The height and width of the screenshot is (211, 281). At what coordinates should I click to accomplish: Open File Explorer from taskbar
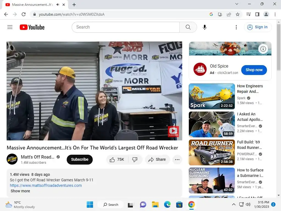tap(155, 204)
